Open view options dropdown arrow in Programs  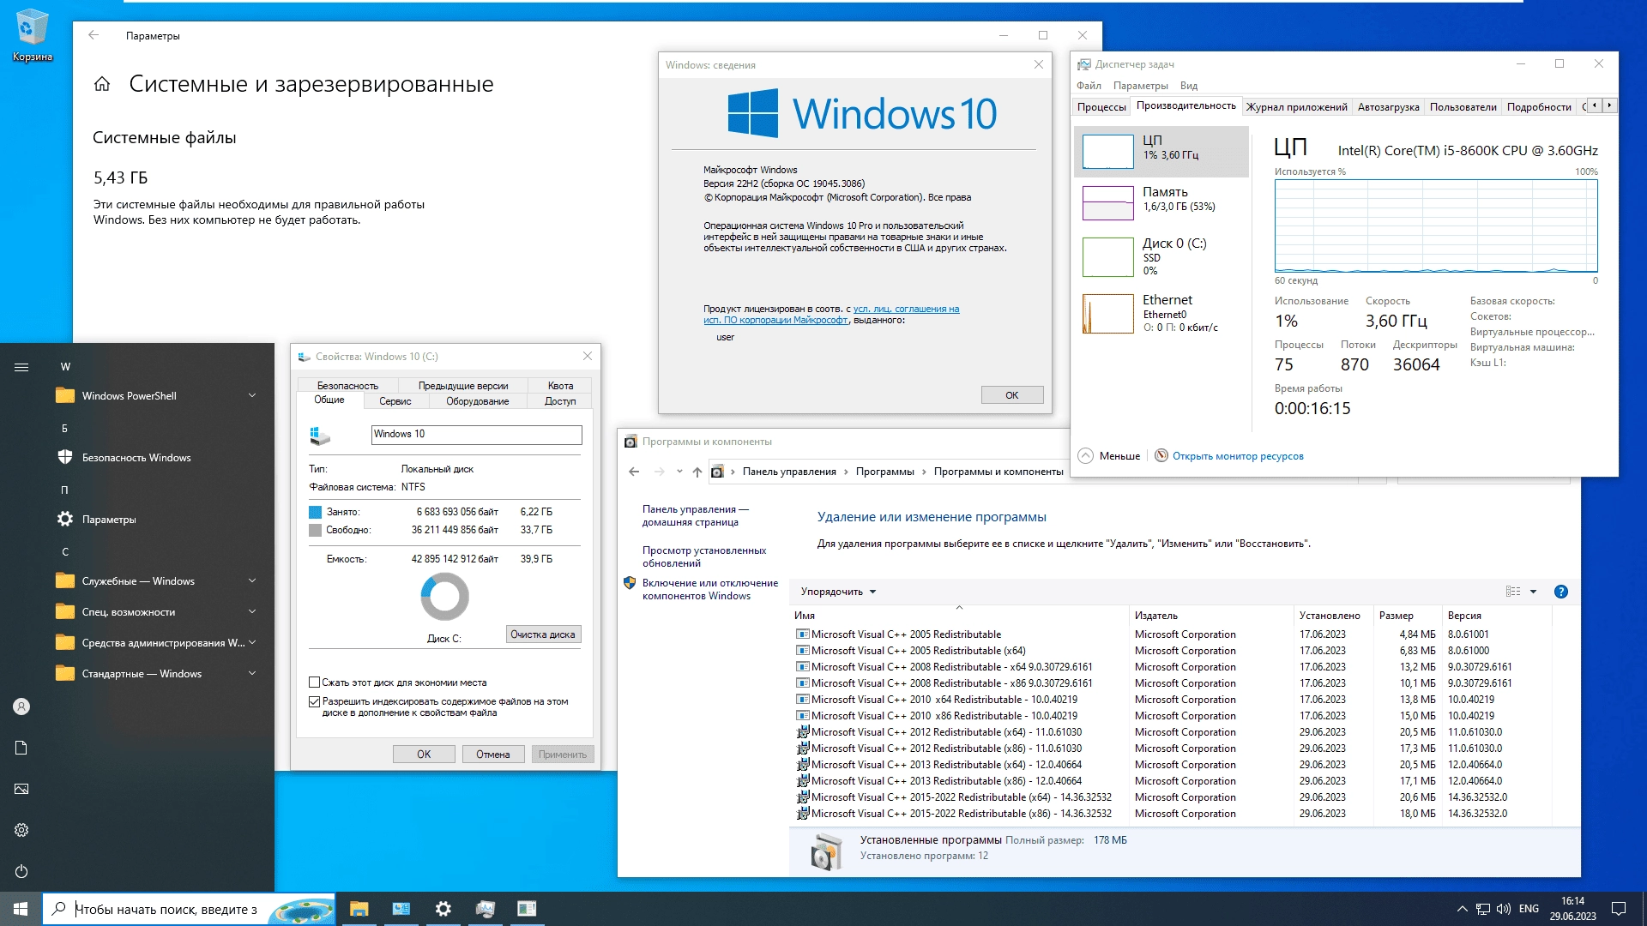(x=1533, y=592)
